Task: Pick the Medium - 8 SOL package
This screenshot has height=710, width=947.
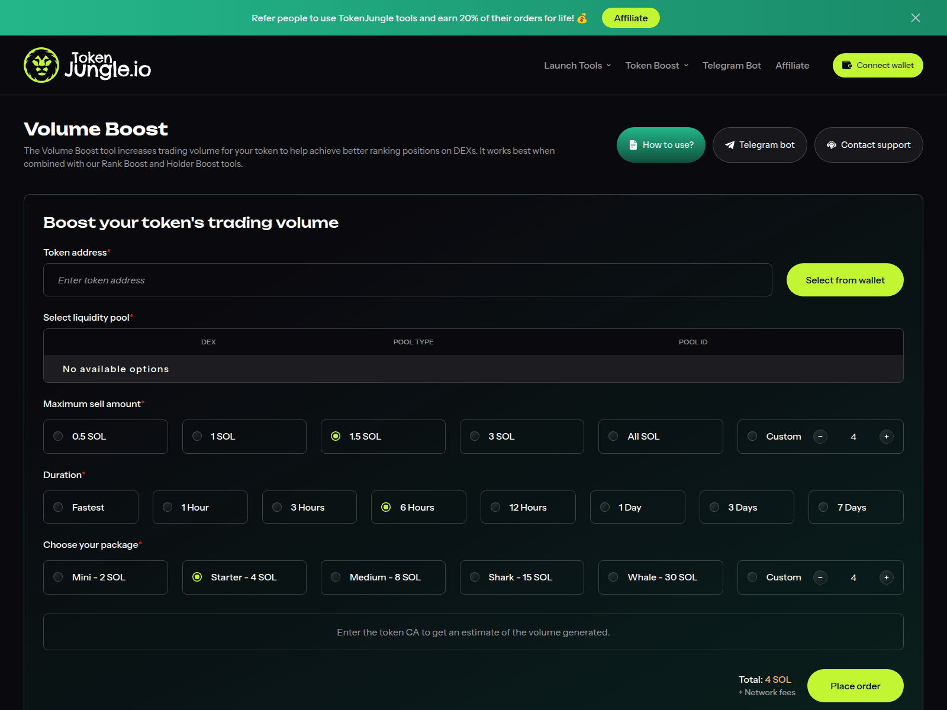Action: pyautogui.click(x=383, y=577)
